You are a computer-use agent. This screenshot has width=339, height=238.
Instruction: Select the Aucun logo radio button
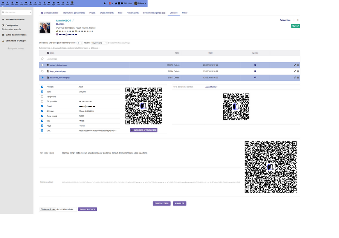coord(42,59)
